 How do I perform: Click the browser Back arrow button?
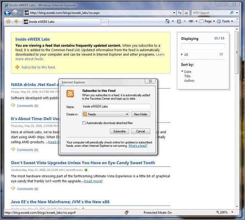coord(7,13)
